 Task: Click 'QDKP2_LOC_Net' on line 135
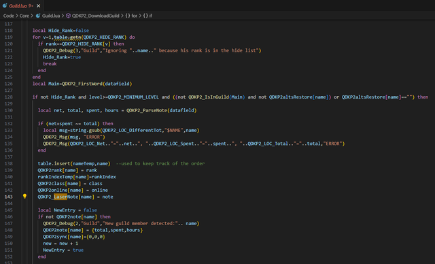[x=88, y=144]
